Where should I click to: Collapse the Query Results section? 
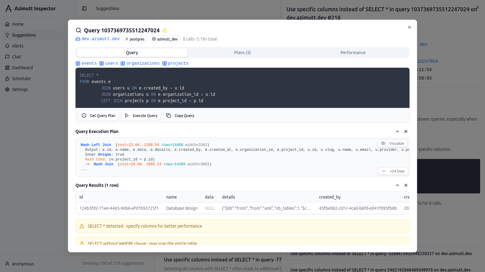[x=397, y=185]
